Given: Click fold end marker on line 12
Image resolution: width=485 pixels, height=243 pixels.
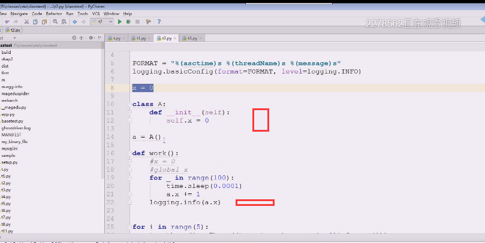Looking at the screenshot, I should 130,120.
